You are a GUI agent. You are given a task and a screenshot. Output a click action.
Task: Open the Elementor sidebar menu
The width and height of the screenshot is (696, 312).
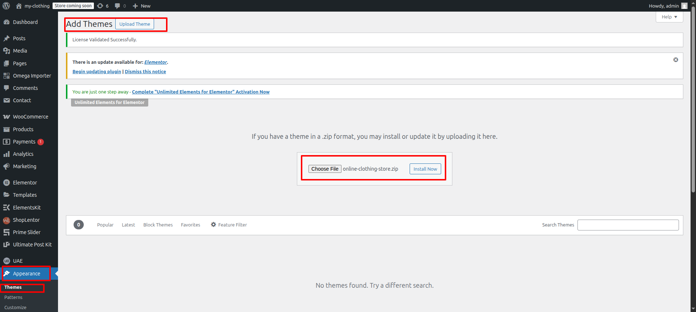tap(25, 183)
